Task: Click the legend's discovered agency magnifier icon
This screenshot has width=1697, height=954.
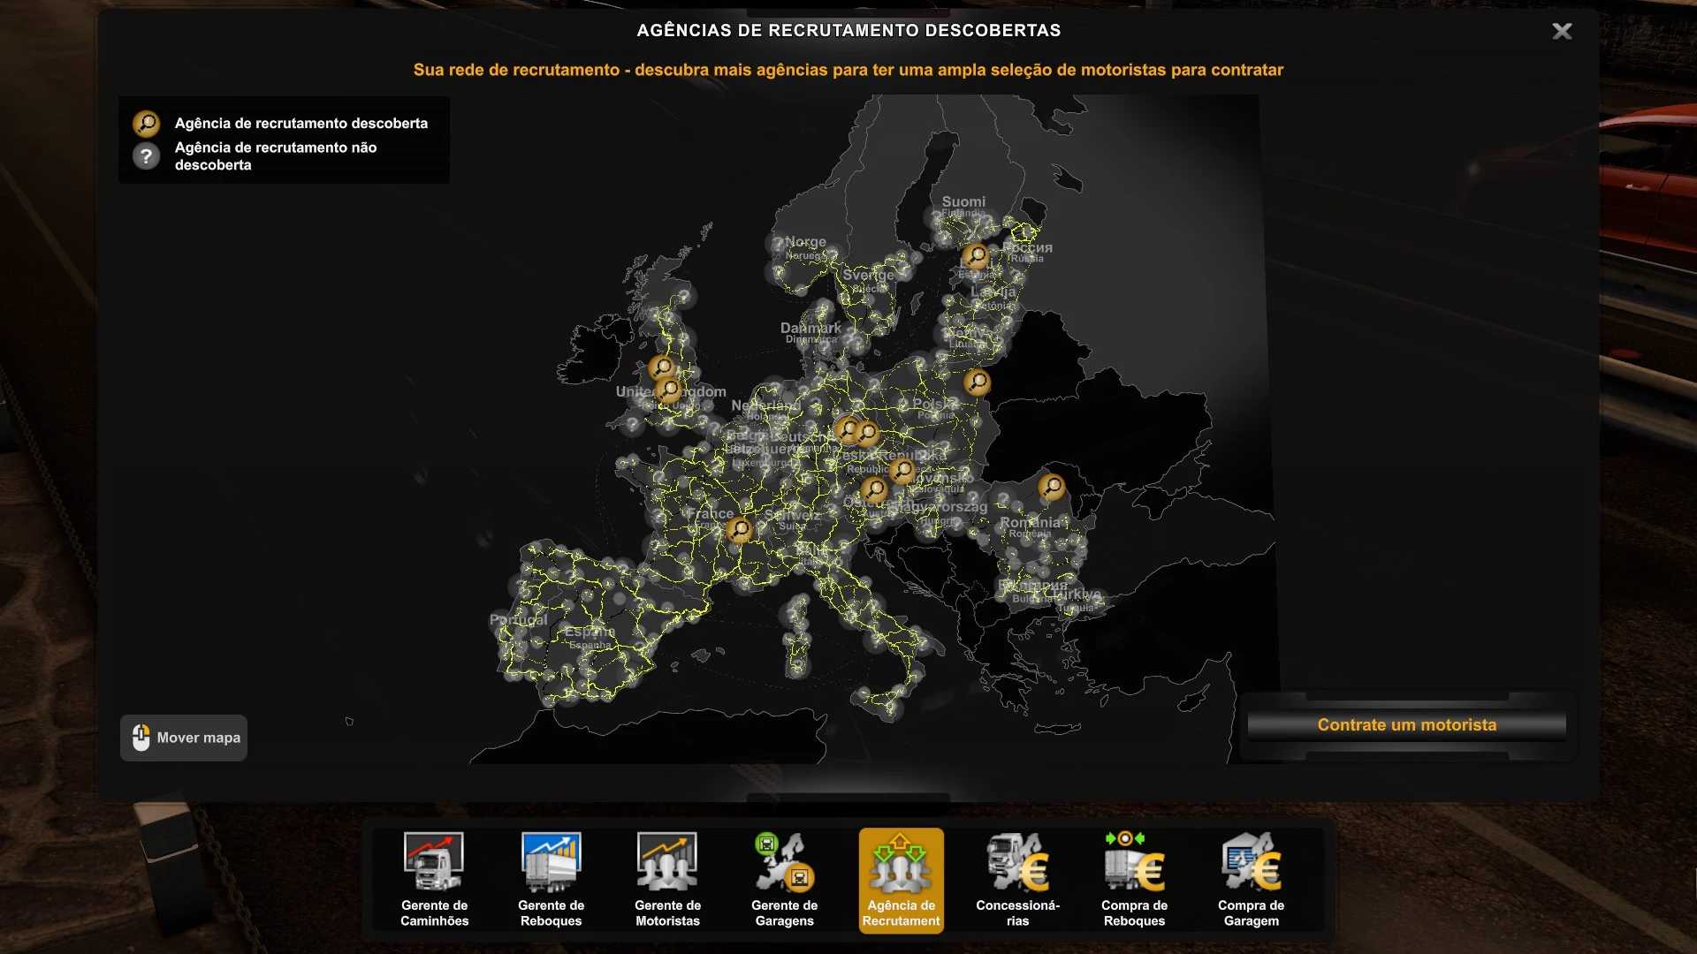Action: tap(146, 123)
